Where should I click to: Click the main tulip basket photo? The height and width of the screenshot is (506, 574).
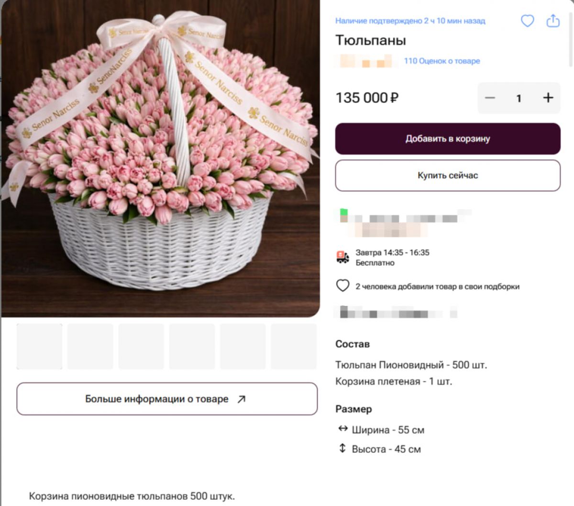(x=160, y=158)
